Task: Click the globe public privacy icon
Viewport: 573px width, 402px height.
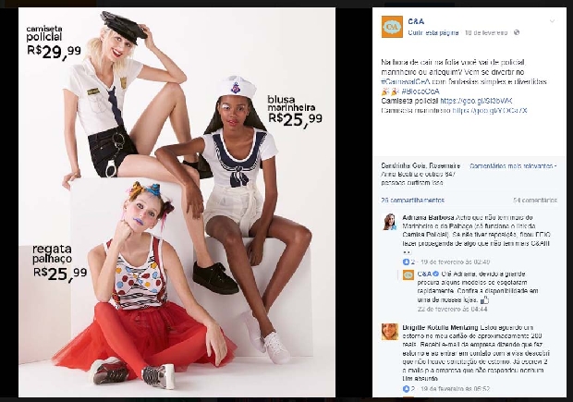Action: (x=517, y=32)
